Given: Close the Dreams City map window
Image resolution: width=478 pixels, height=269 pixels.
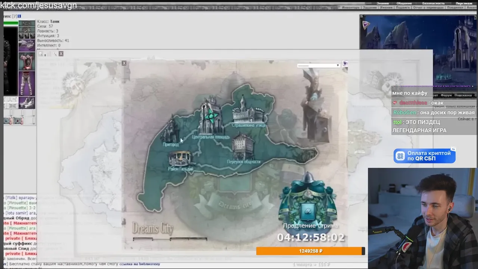Looking at the screenshot, I should click(124, 63).
